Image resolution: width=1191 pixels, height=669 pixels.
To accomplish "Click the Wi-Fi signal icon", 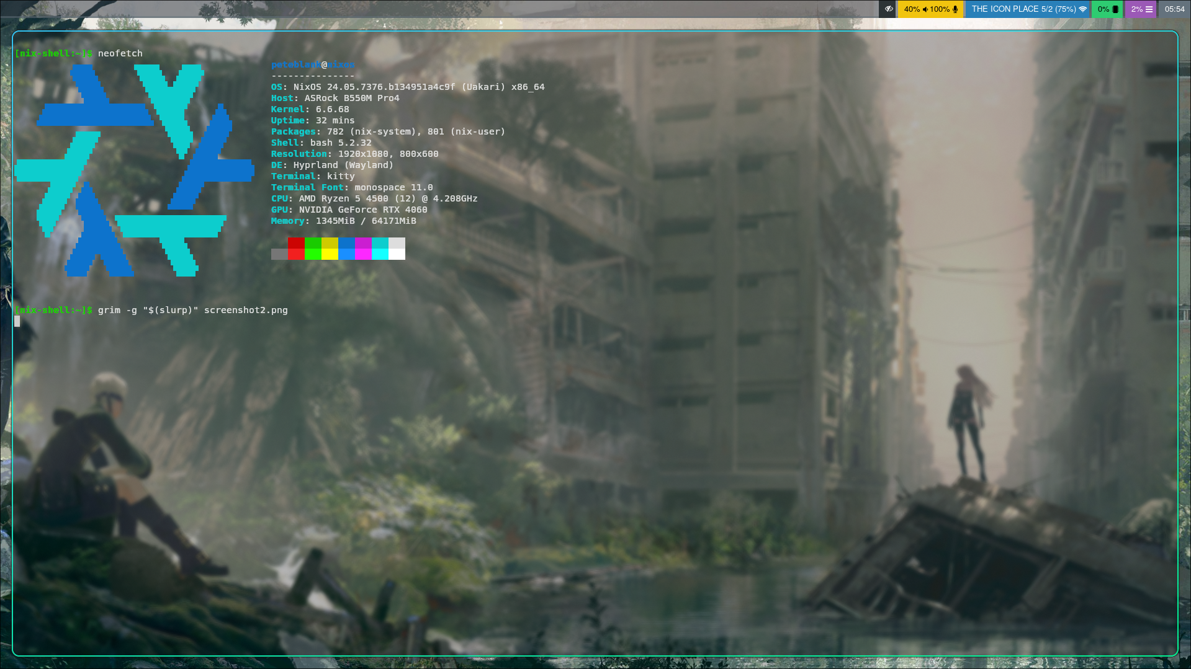I will click(x=1083, y=9).
